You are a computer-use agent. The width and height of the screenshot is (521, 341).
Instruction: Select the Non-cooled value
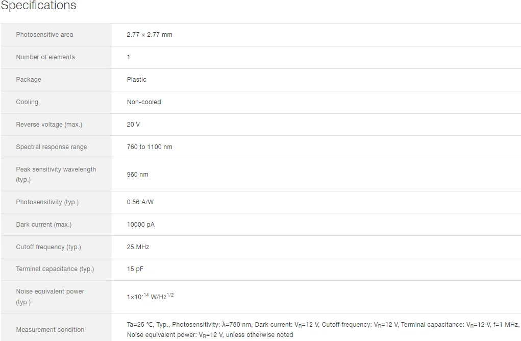(144, 102)
